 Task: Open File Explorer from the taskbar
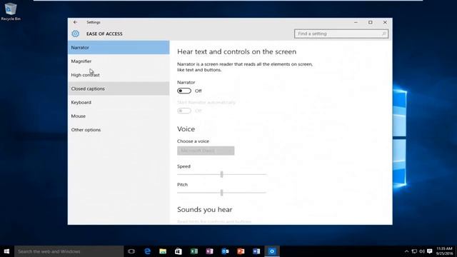(x=163, y=251)
